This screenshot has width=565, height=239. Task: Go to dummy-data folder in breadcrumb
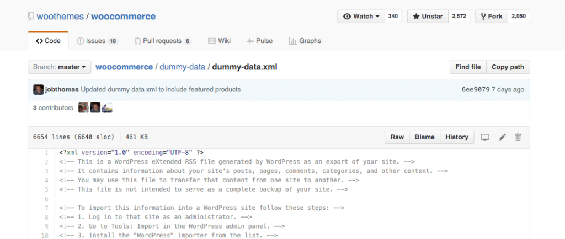tap(182, 67)
